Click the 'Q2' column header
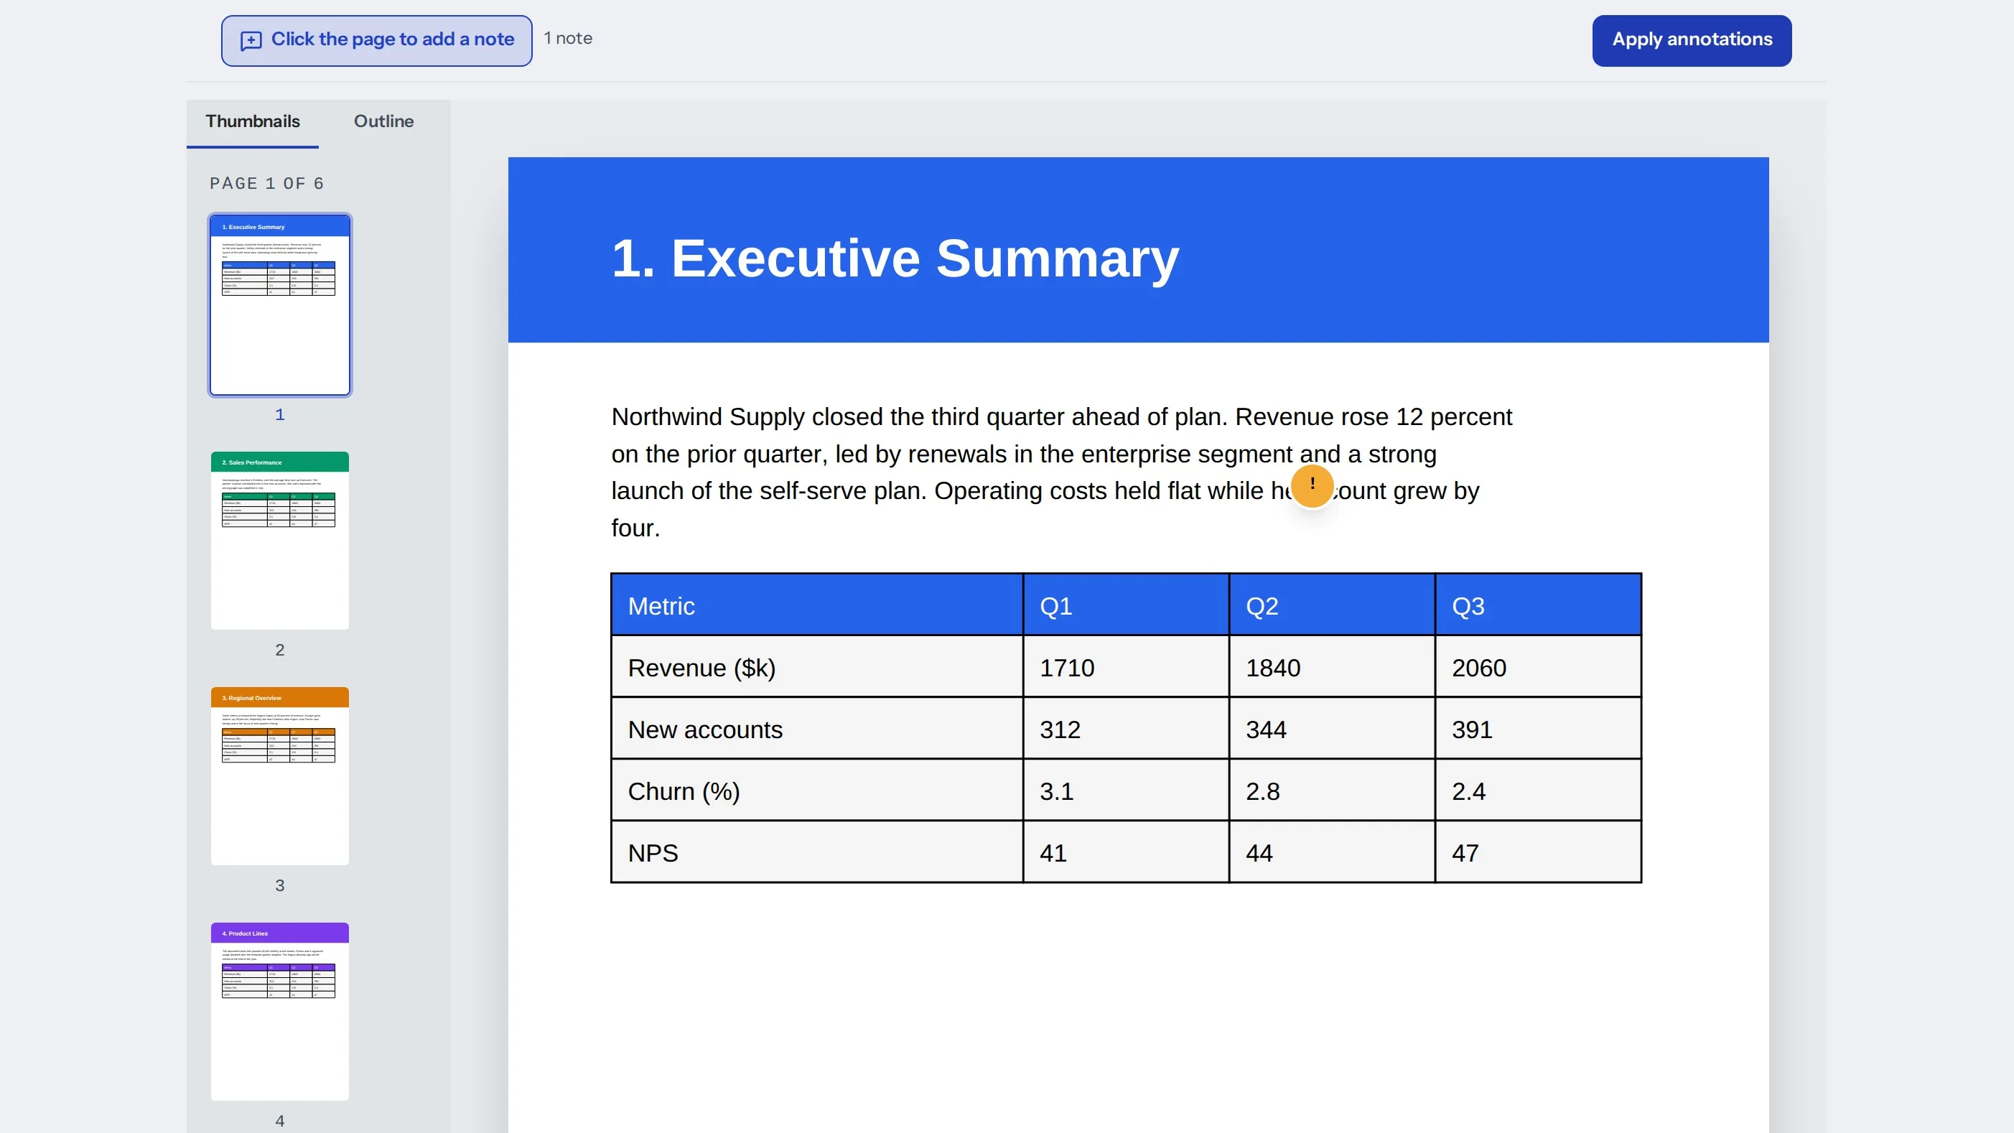This screenshot has width=2014, height=1133. pyautogui.click(x=1332, y=605)
